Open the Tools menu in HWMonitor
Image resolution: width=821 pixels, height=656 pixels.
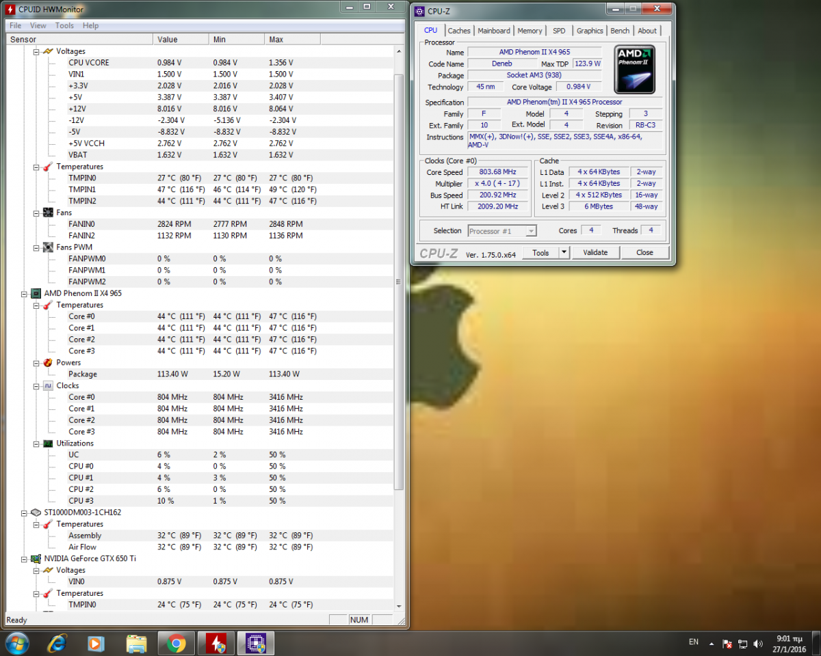point(64,25)
